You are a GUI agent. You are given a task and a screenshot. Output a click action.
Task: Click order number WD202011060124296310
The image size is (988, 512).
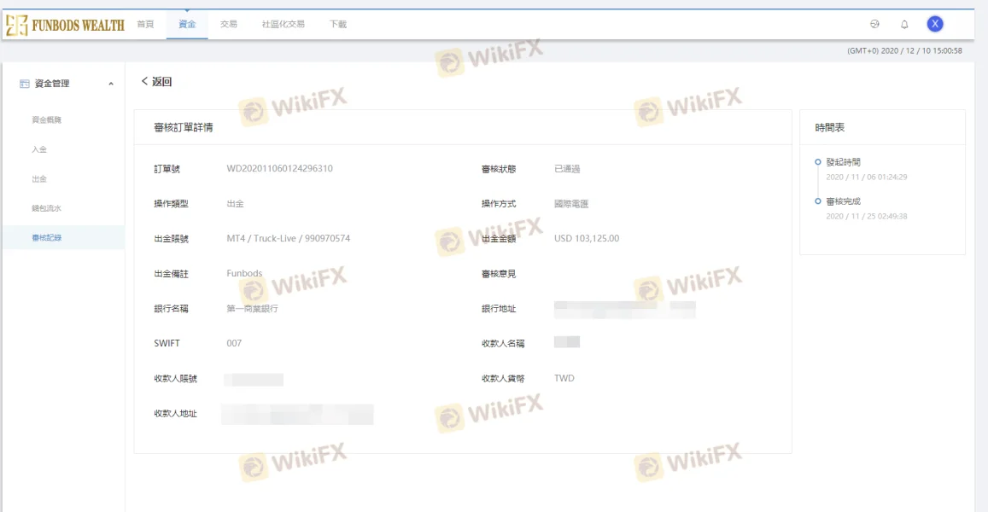tap(280, 168)
